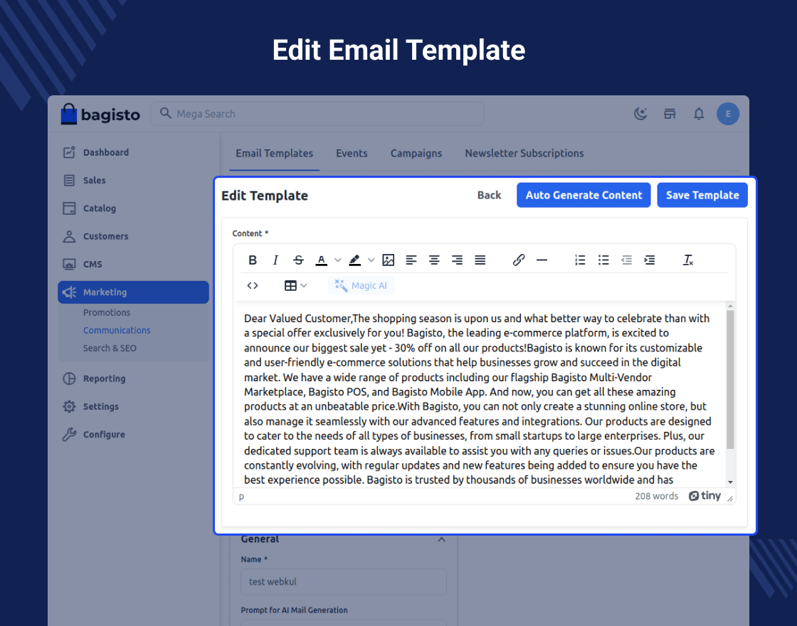Insert image via toolbar icon
Viewport: 797px width, 626px height.
tap(389, 260)
